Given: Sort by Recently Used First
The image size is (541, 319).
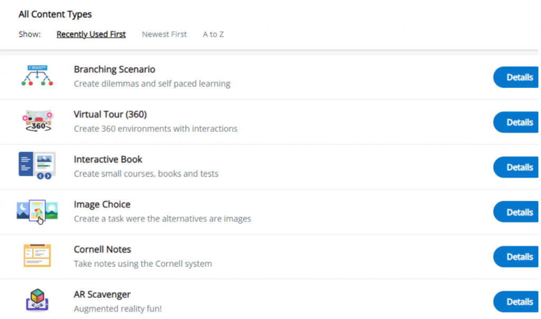Looking at the screenshot, I should point(91,34).
